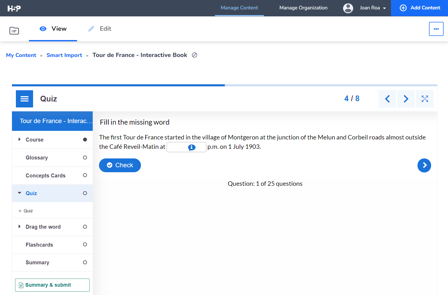Click Concepts Cards progress circle

click(x=85, y=175)
